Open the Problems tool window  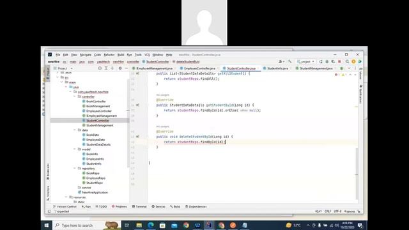tap(120, 206)
